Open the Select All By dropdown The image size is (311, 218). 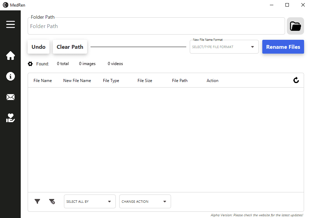[x=89, y=201]
